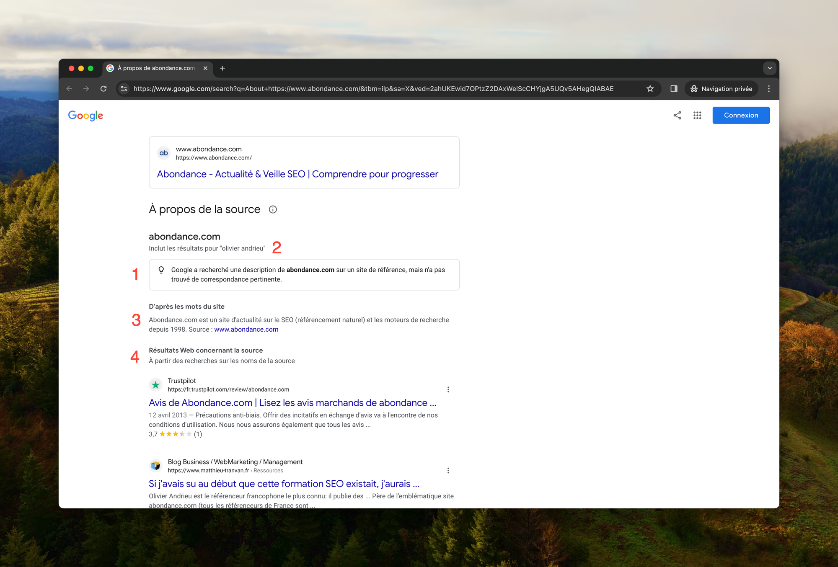Click the lightbulb icon in description box
The height and width of the screenshot is (567, 838).
[x=161, y=270]
